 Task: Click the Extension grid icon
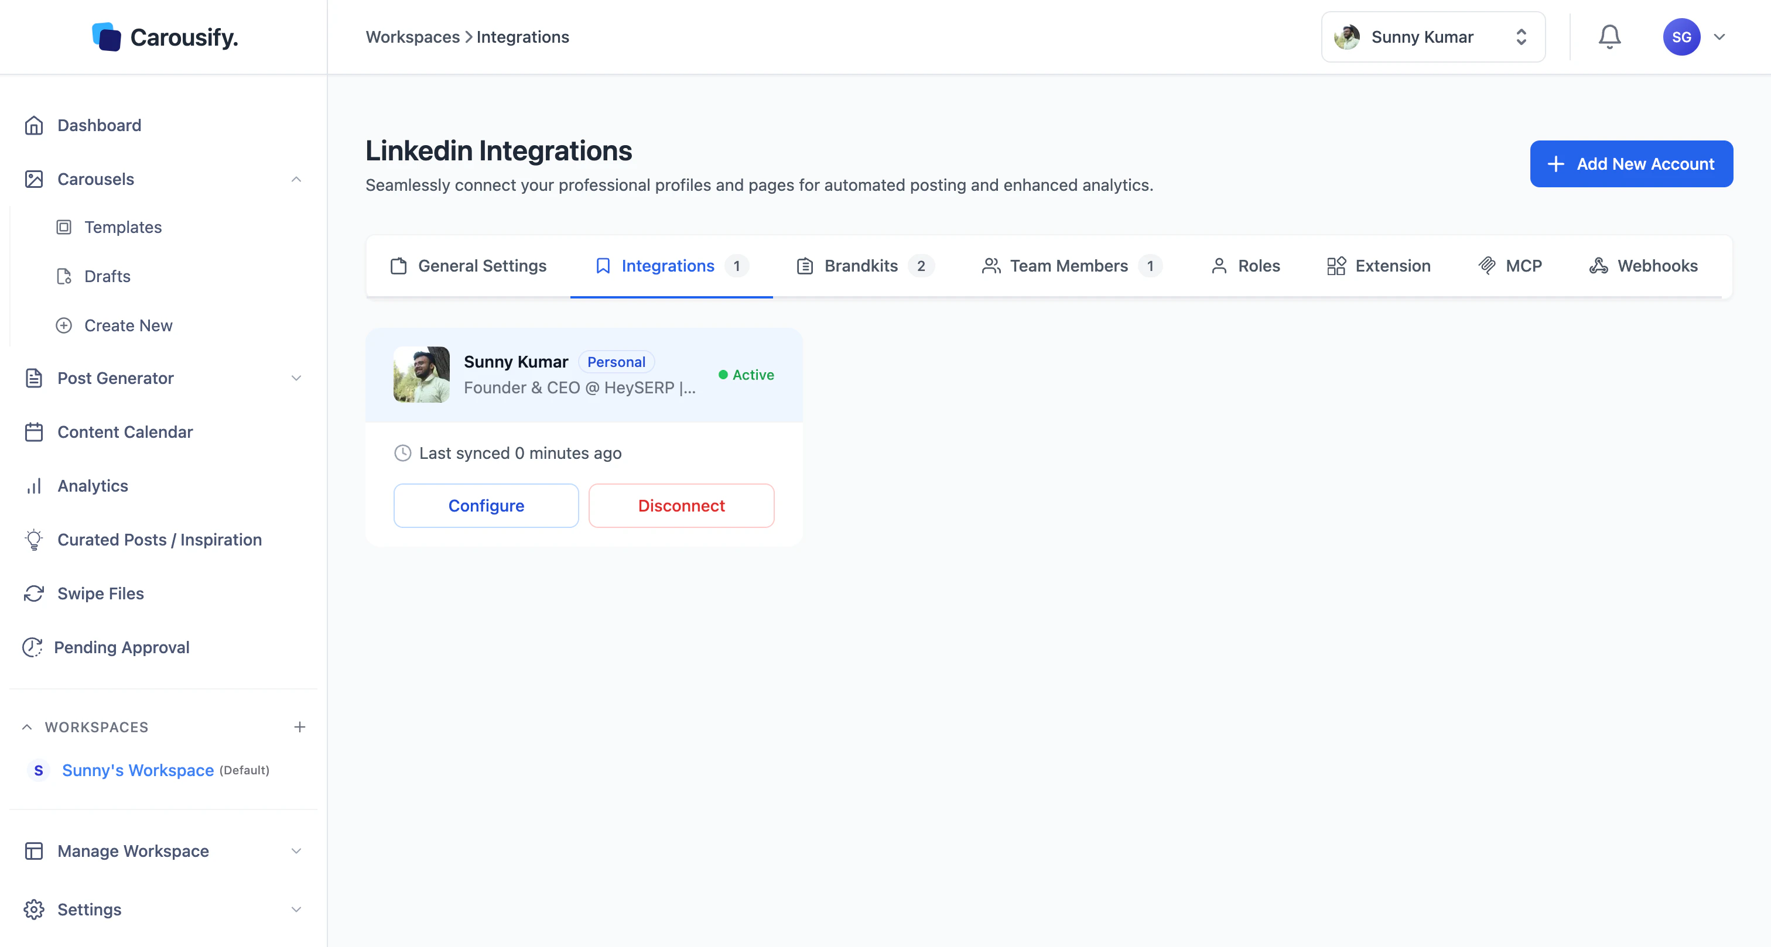pyautogui.click(x=1336, y=266)
